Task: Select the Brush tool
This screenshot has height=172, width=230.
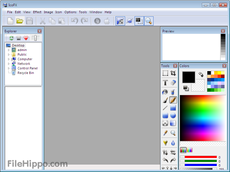Action: (x=165, y=100)
